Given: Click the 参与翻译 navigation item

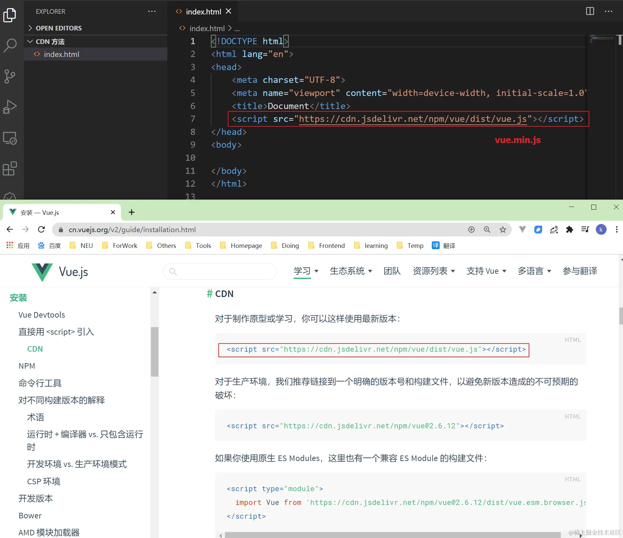Looking at the screenshot, I should pyautogui.click(x=580, y=271).
